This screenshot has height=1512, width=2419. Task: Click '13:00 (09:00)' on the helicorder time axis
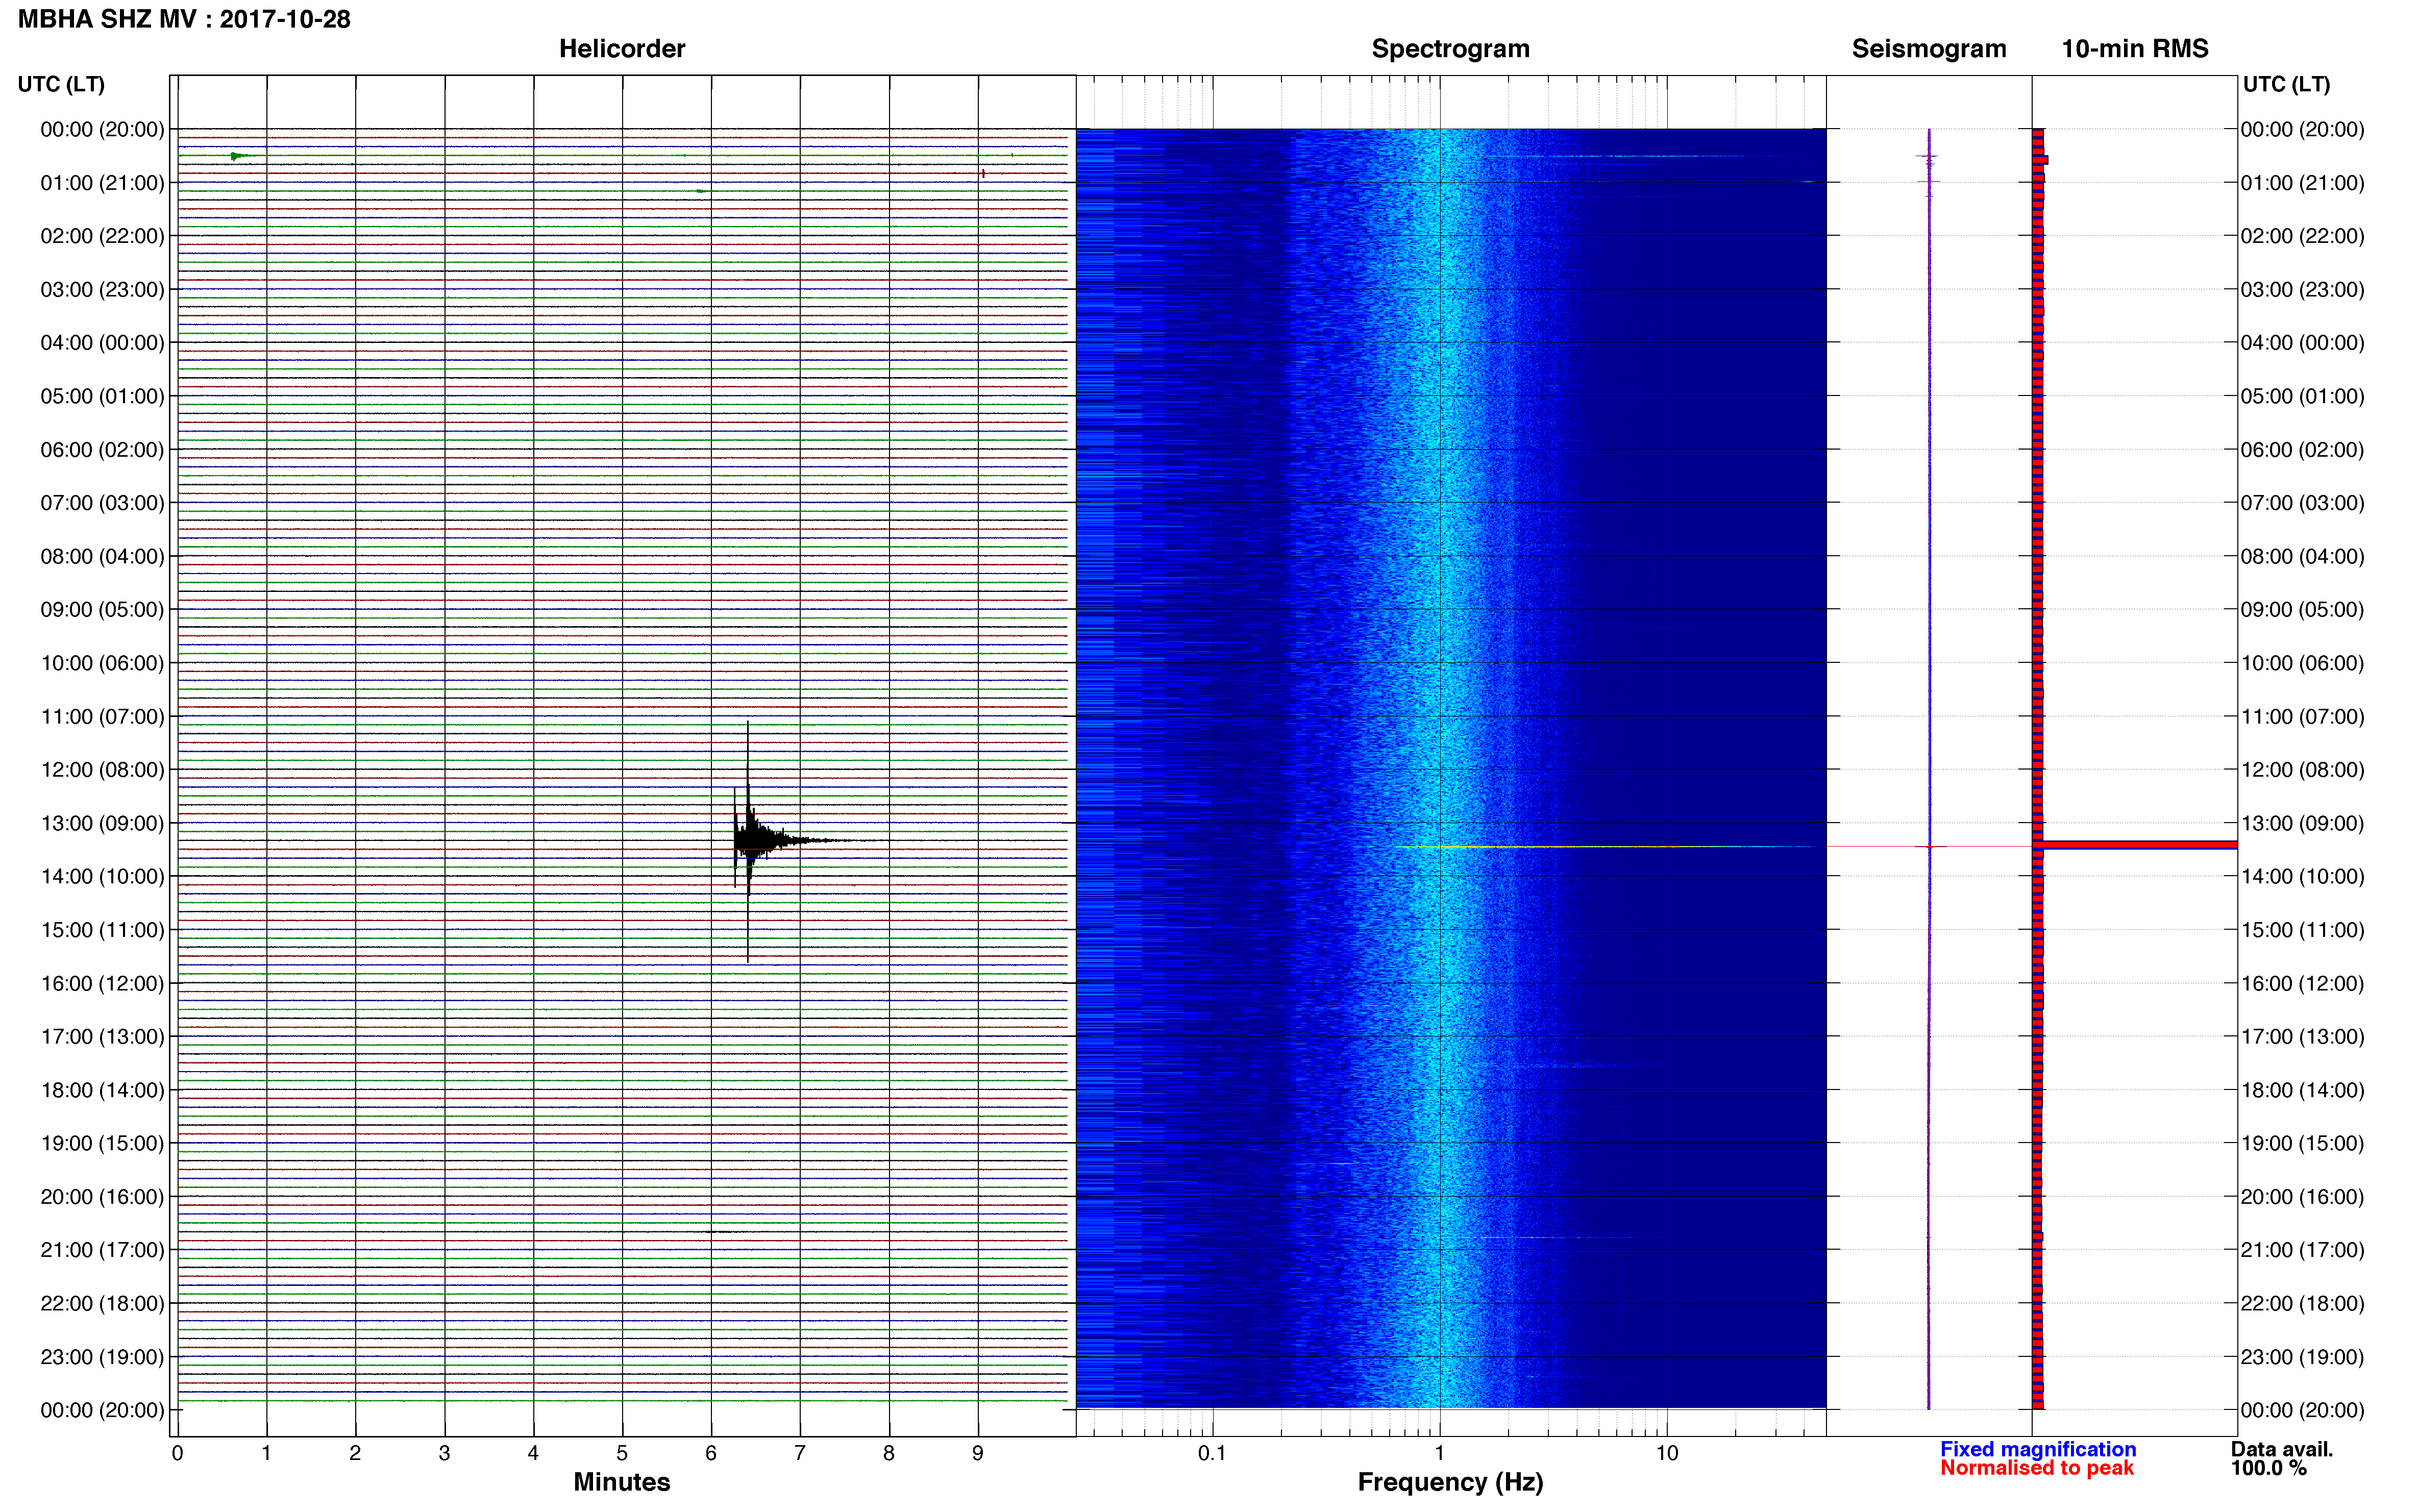102,823
